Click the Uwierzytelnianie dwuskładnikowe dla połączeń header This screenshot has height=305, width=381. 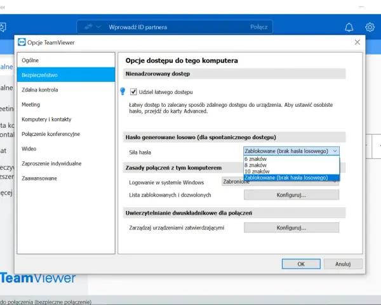coord(234,213)
